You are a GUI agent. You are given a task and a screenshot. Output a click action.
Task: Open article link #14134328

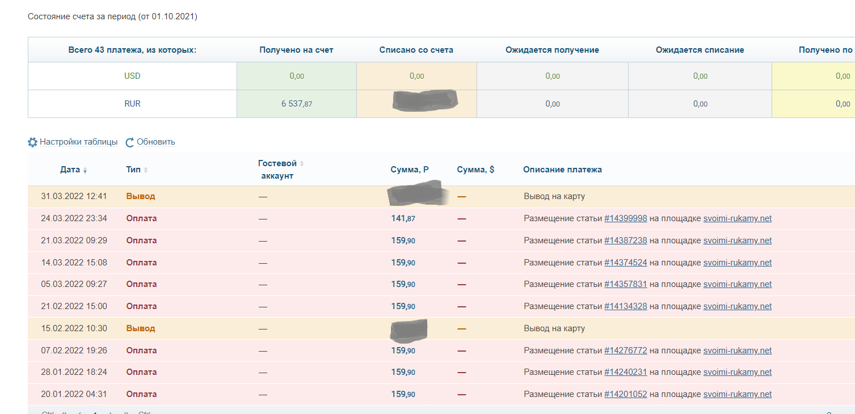point(625,306)
